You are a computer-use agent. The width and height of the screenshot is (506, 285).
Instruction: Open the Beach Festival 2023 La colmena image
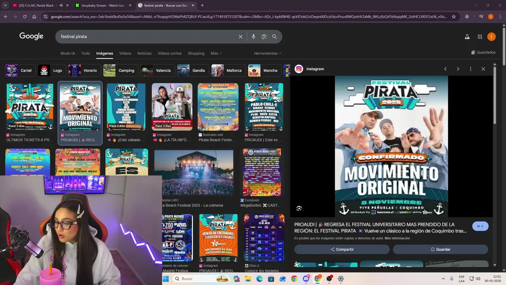click(x=194, y=173)
